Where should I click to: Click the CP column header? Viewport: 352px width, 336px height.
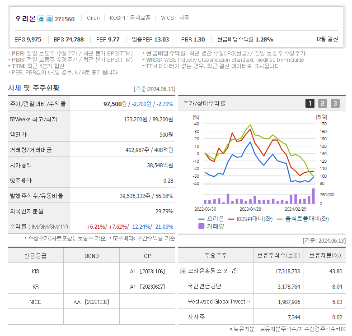147,256
